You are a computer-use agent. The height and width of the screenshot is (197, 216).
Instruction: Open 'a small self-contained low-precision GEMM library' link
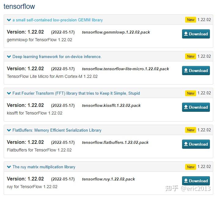click(57, 20)
